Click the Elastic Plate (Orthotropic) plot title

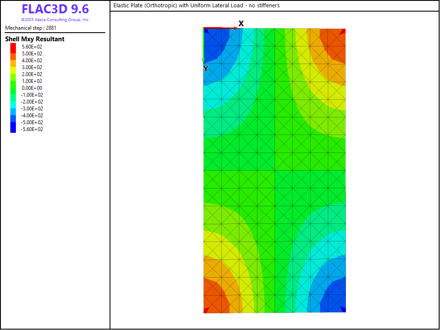pyautogui.click(x=196, y=6)
